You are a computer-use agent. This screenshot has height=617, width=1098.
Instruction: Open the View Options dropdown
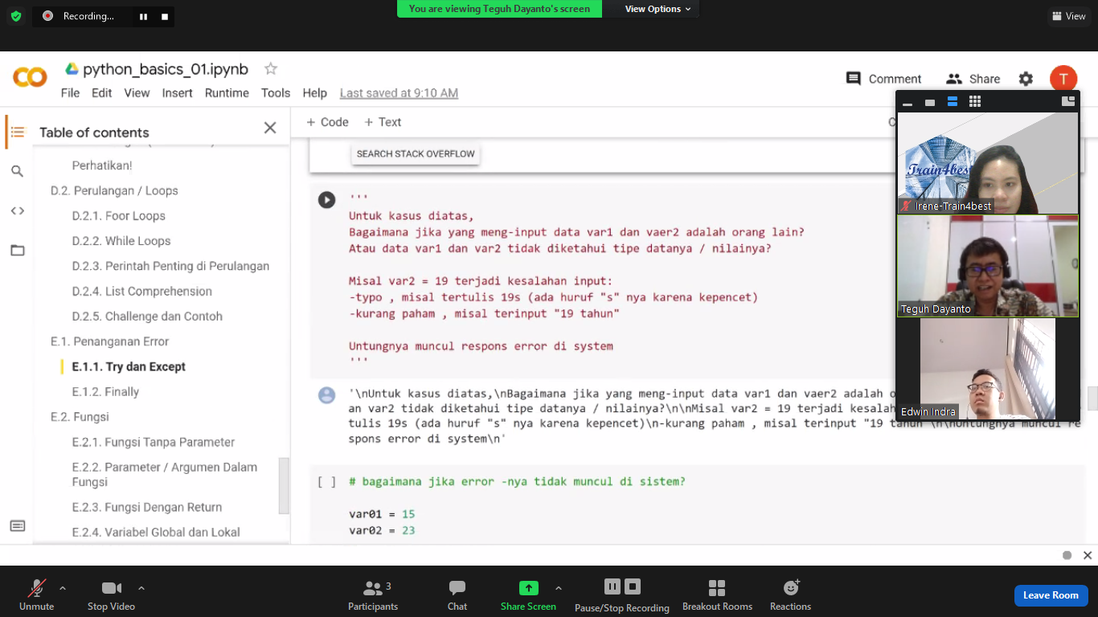coord(658,9)
